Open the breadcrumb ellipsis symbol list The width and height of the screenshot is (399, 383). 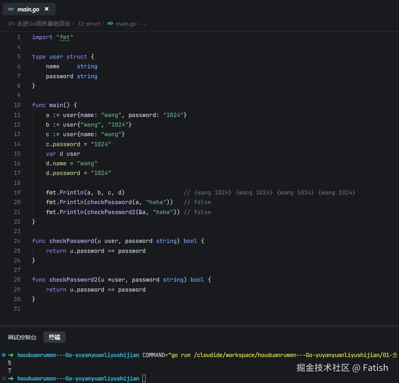144,24
